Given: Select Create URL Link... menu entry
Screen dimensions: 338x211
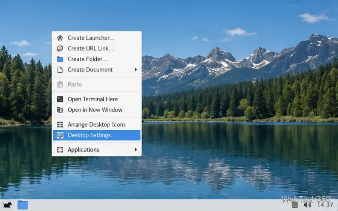Looking at the screenshot, I should coord(97,48).
